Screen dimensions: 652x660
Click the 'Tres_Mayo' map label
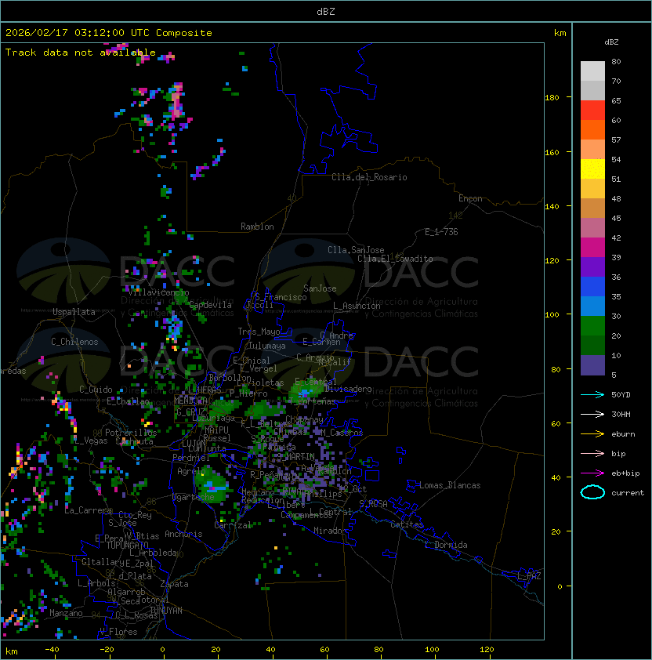(259, 332)
